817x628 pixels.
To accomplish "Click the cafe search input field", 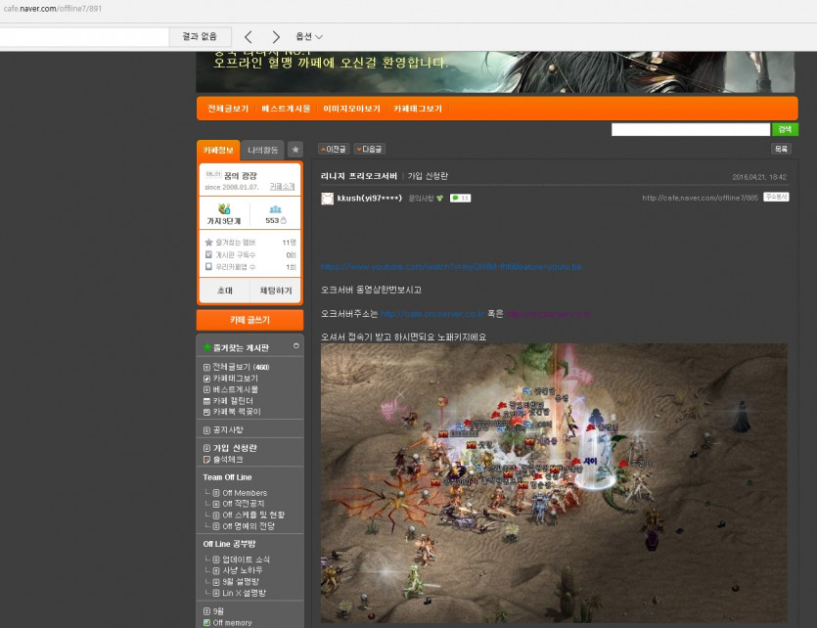I will 690,129.
